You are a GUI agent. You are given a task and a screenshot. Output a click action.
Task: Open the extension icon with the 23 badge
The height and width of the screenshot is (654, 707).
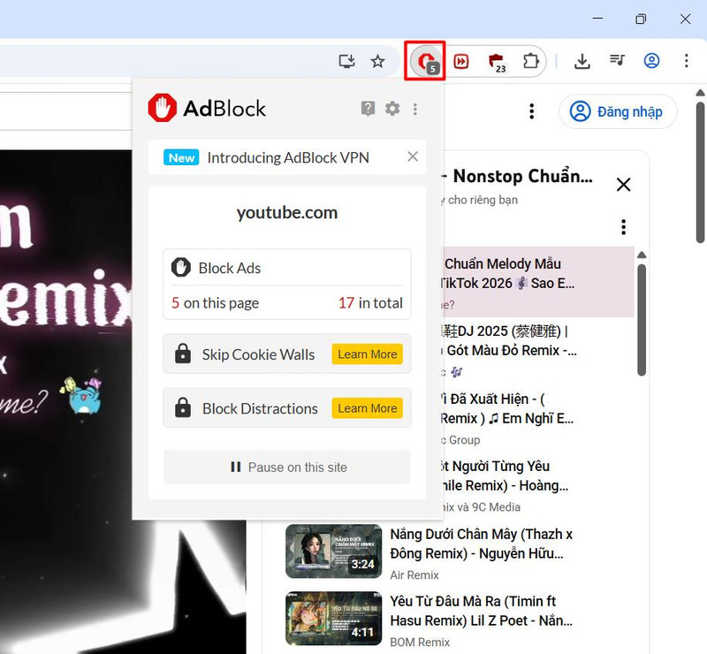point(497,62)
